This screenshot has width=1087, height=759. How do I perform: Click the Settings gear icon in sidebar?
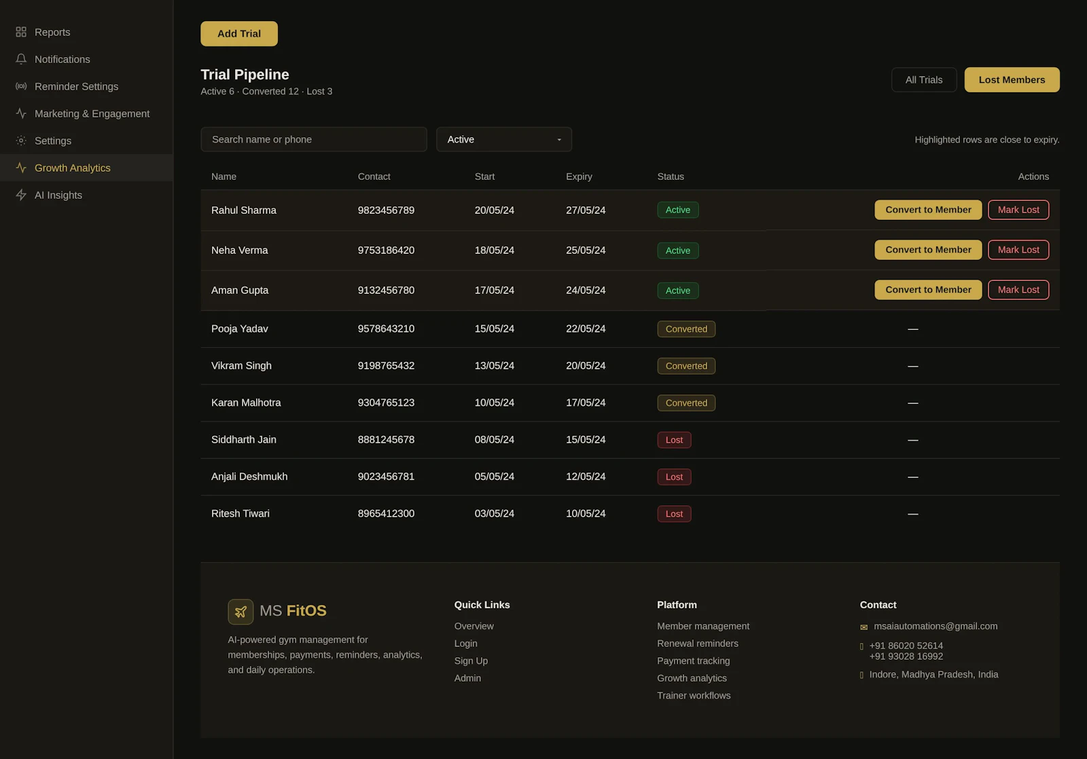[21, 141]
